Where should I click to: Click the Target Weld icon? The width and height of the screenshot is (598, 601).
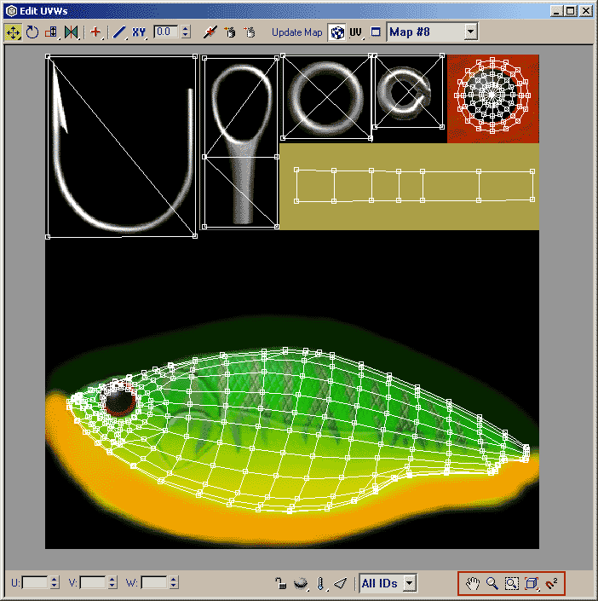230,32
